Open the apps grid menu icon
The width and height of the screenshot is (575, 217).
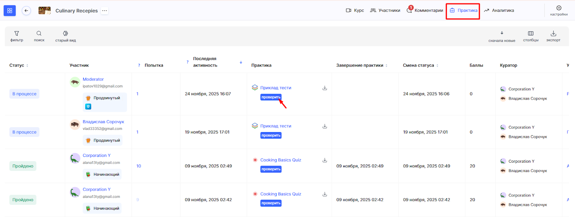click(x=10, y=11)
